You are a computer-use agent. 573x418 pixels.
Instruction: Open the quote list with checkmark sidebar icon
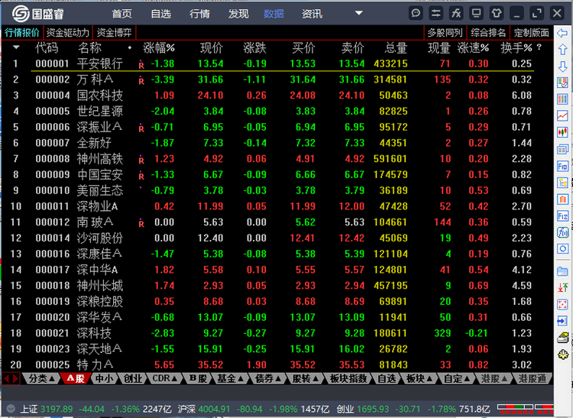pos(562,83)
